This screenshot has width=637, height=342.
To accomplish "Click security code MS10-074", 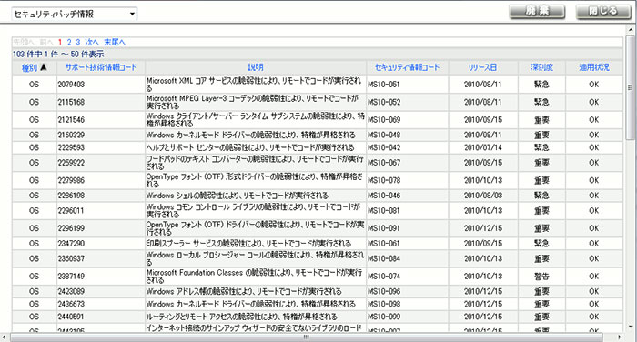I will tap(384, 277).
